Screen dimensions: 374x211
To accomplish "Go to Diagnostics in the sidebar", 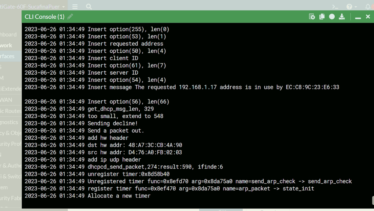I will tap(9, 122).
